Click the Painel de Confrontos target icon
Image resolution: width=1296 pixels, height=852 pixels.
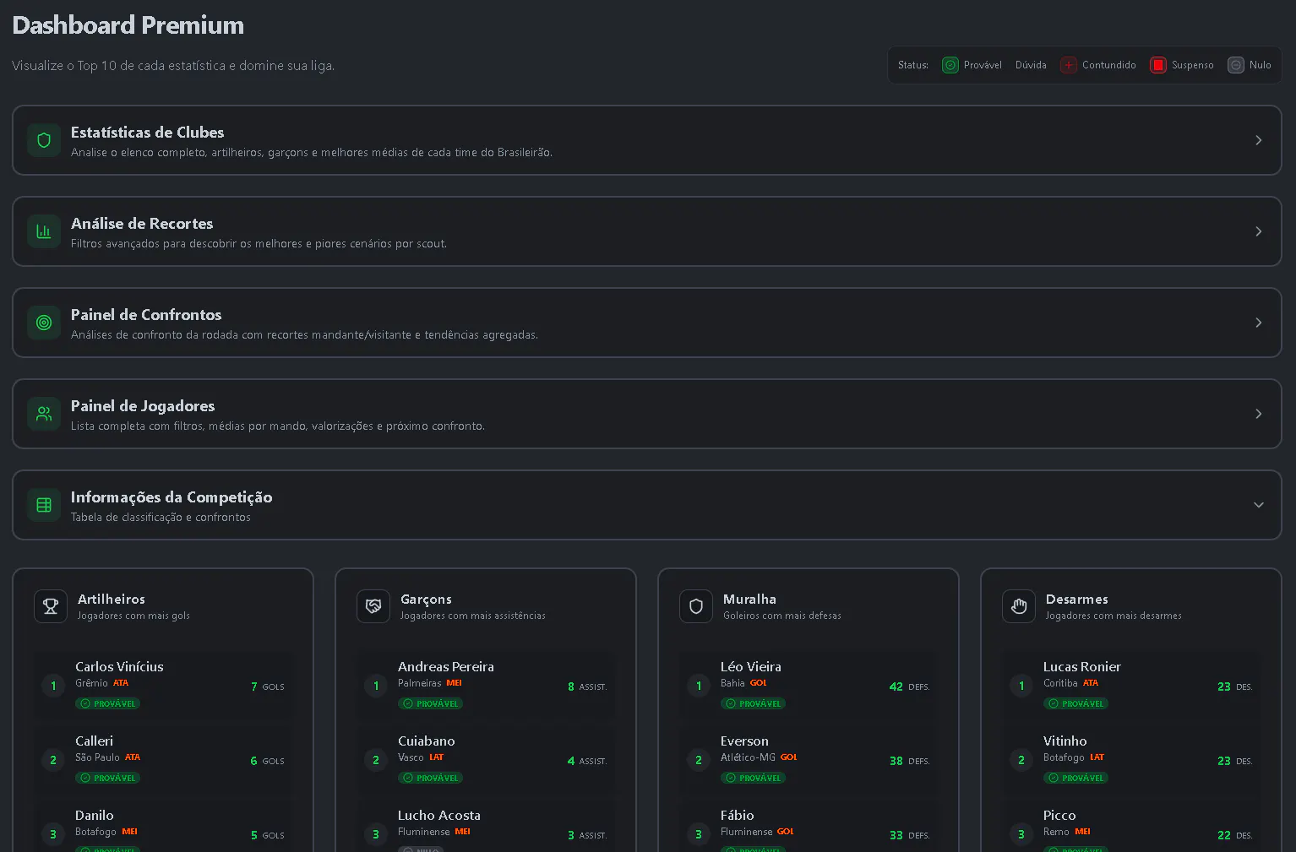tap(44, 323)
